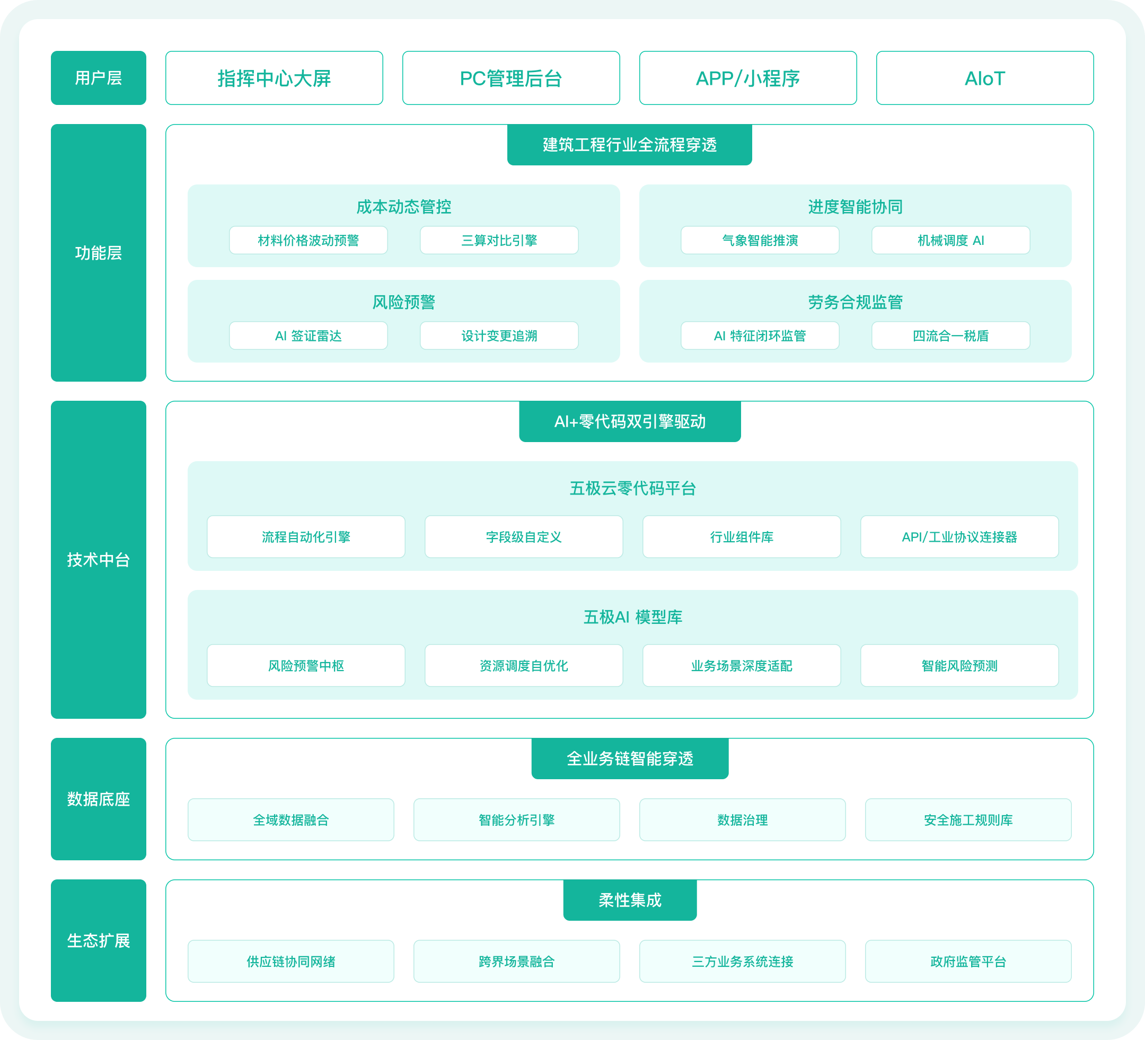Select 供应链协同网络 box
The width and height of the screenshot is (1145, 1040).
pos(291,961)
